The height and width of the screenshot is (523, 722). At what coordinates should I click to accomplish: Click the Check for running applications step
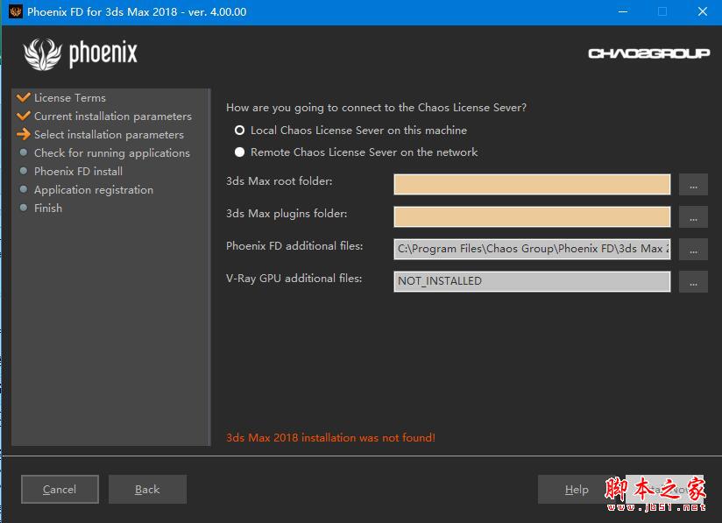pos(112,152)
